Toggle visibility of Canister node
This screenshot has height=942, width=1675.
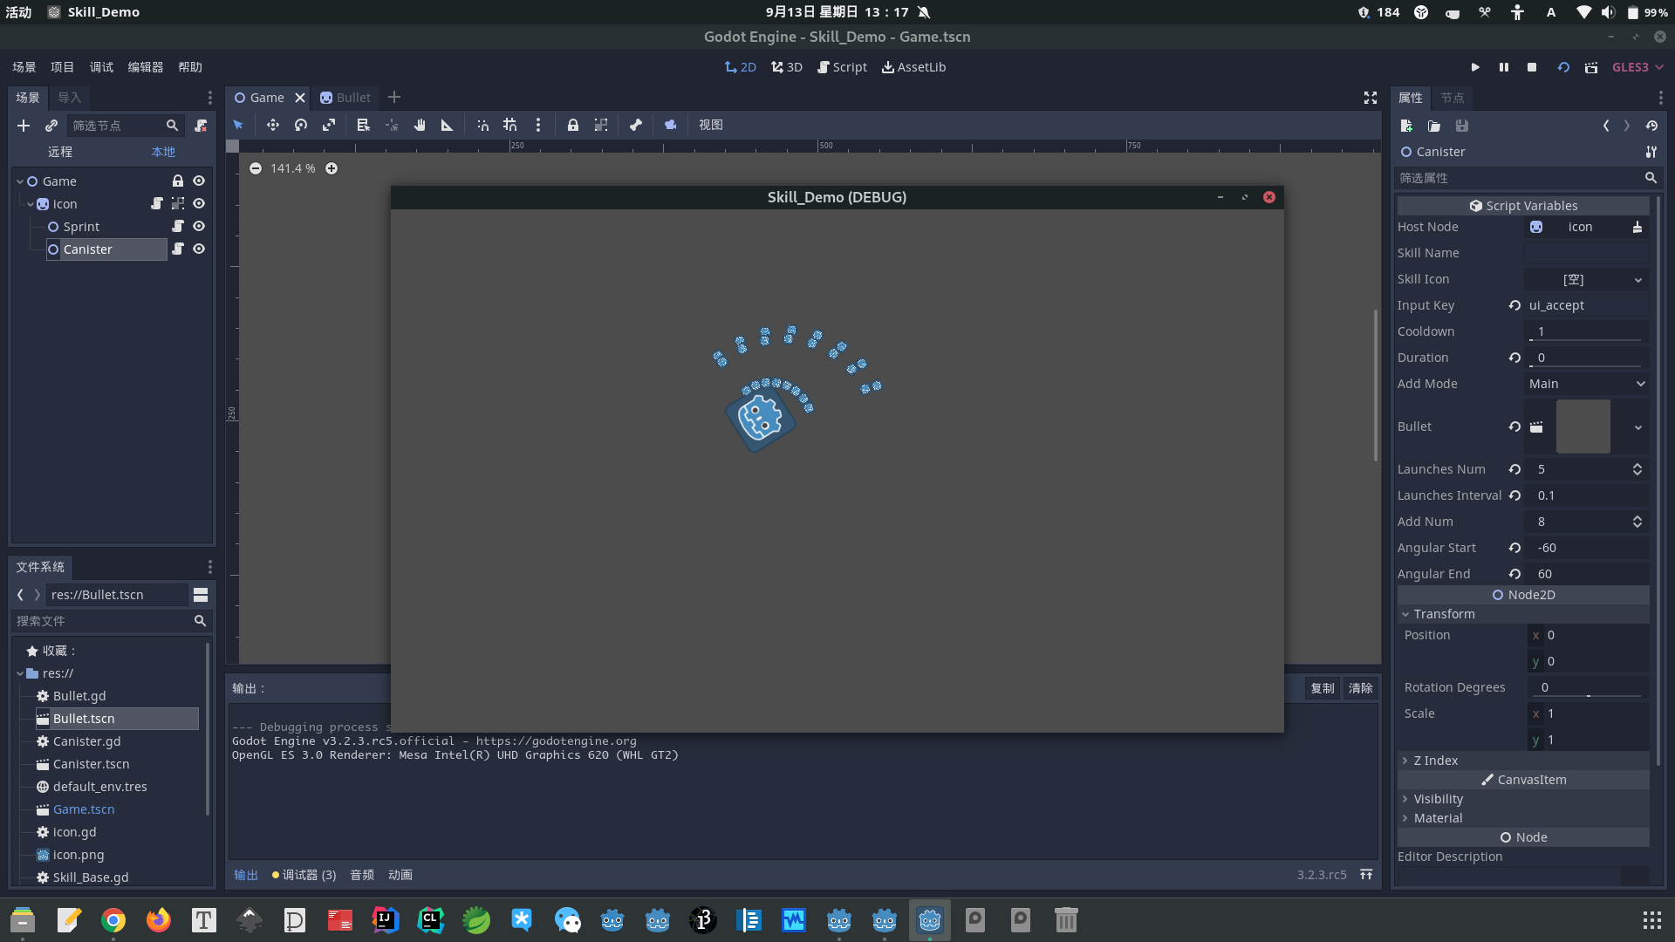click(x=199, y=249)
